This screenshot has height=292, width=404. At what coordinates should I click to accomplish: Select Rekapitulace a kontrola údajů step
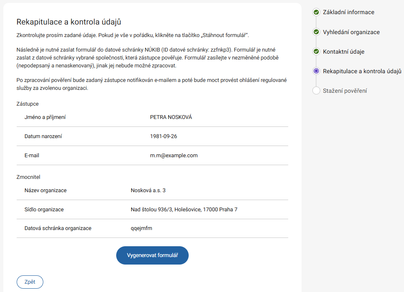tap(362, 71)
